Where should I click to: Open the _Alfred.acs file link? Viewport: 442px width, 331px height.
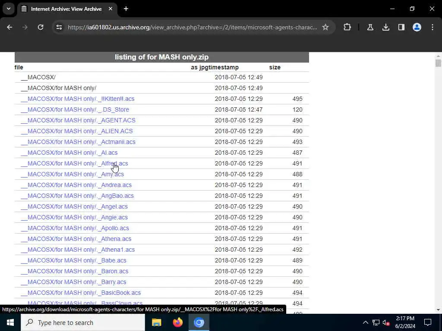click(x=74, y=163)
